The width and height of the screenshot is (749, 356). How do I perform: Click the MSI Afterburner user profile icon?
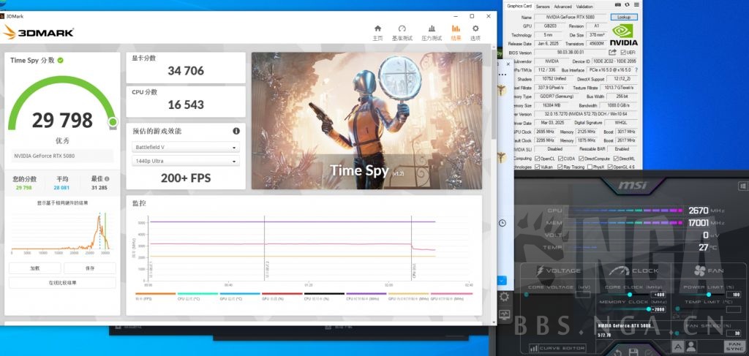pyautogui.click(x=693, y=346)
